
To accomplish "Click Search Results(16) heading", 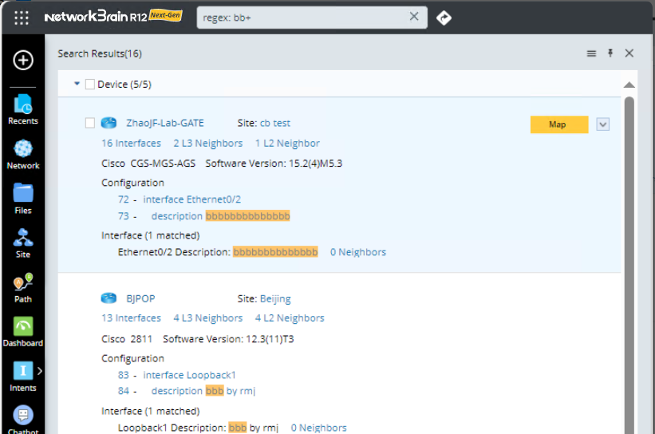I will [100, 53].
